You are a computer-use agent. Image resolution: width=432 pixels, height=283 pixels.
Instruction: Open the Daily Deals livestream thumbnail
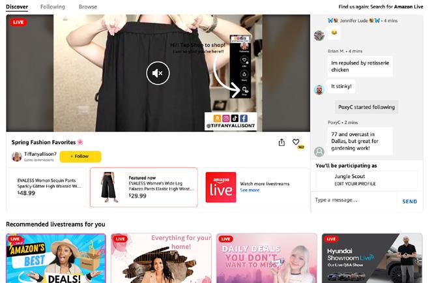(266, 258)
